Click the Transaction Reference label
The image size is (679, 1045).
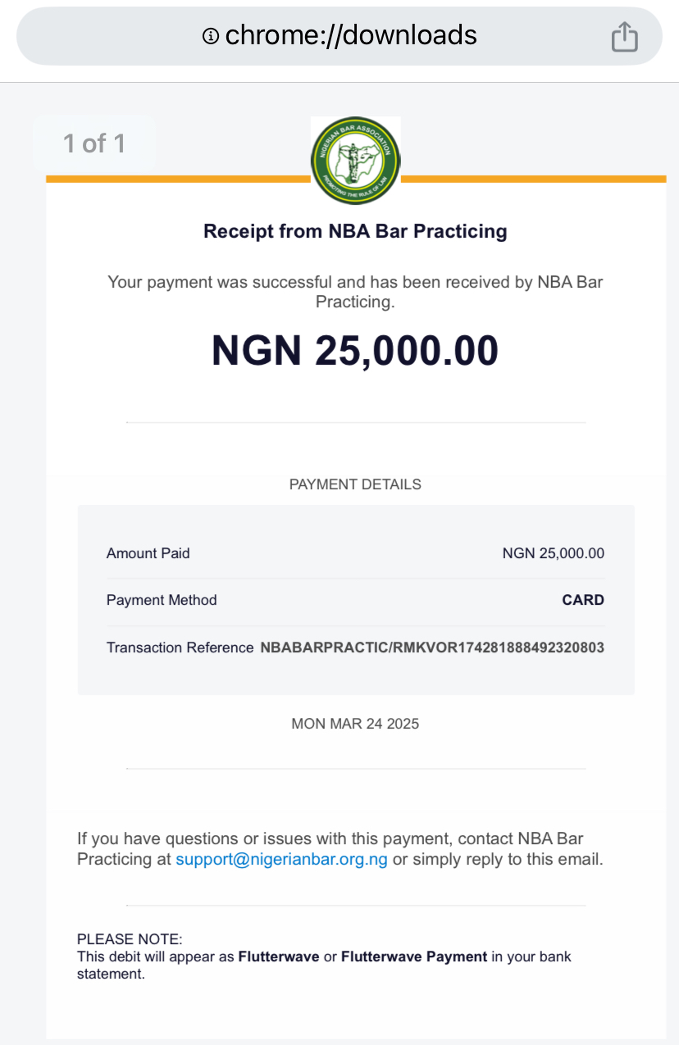click(180, 647)
